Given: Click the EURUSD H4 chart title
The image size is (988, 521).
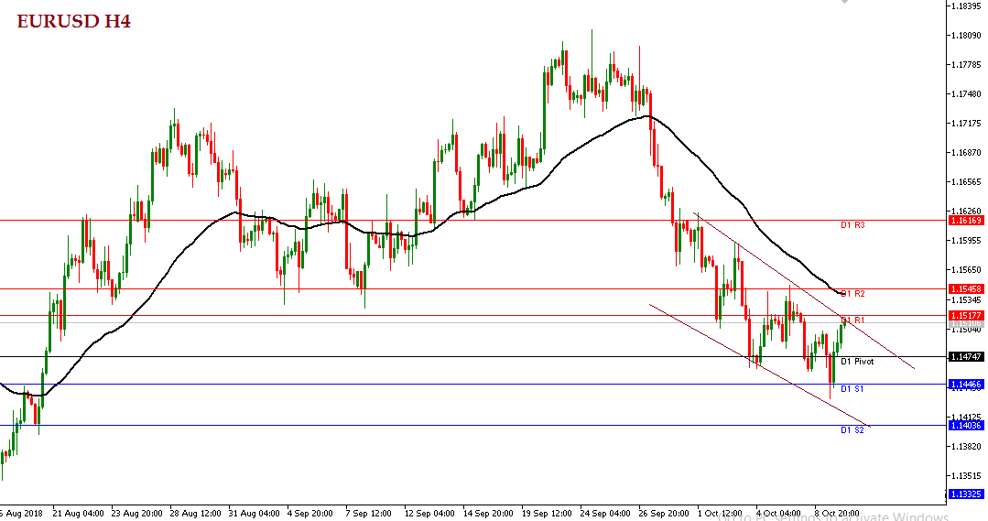Looking at the screenshot, I should point(73,20).
